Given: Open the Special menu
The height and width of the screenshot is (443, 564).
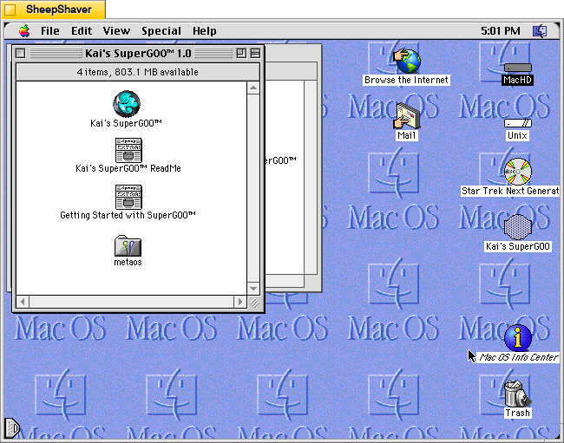Looking at the screenshot, I should 161,31.
